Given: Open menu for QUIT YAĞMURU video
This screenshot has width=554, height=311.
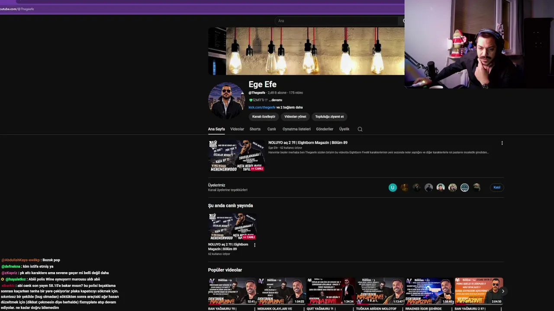Looking at the screenshot, I should (354, 309).
